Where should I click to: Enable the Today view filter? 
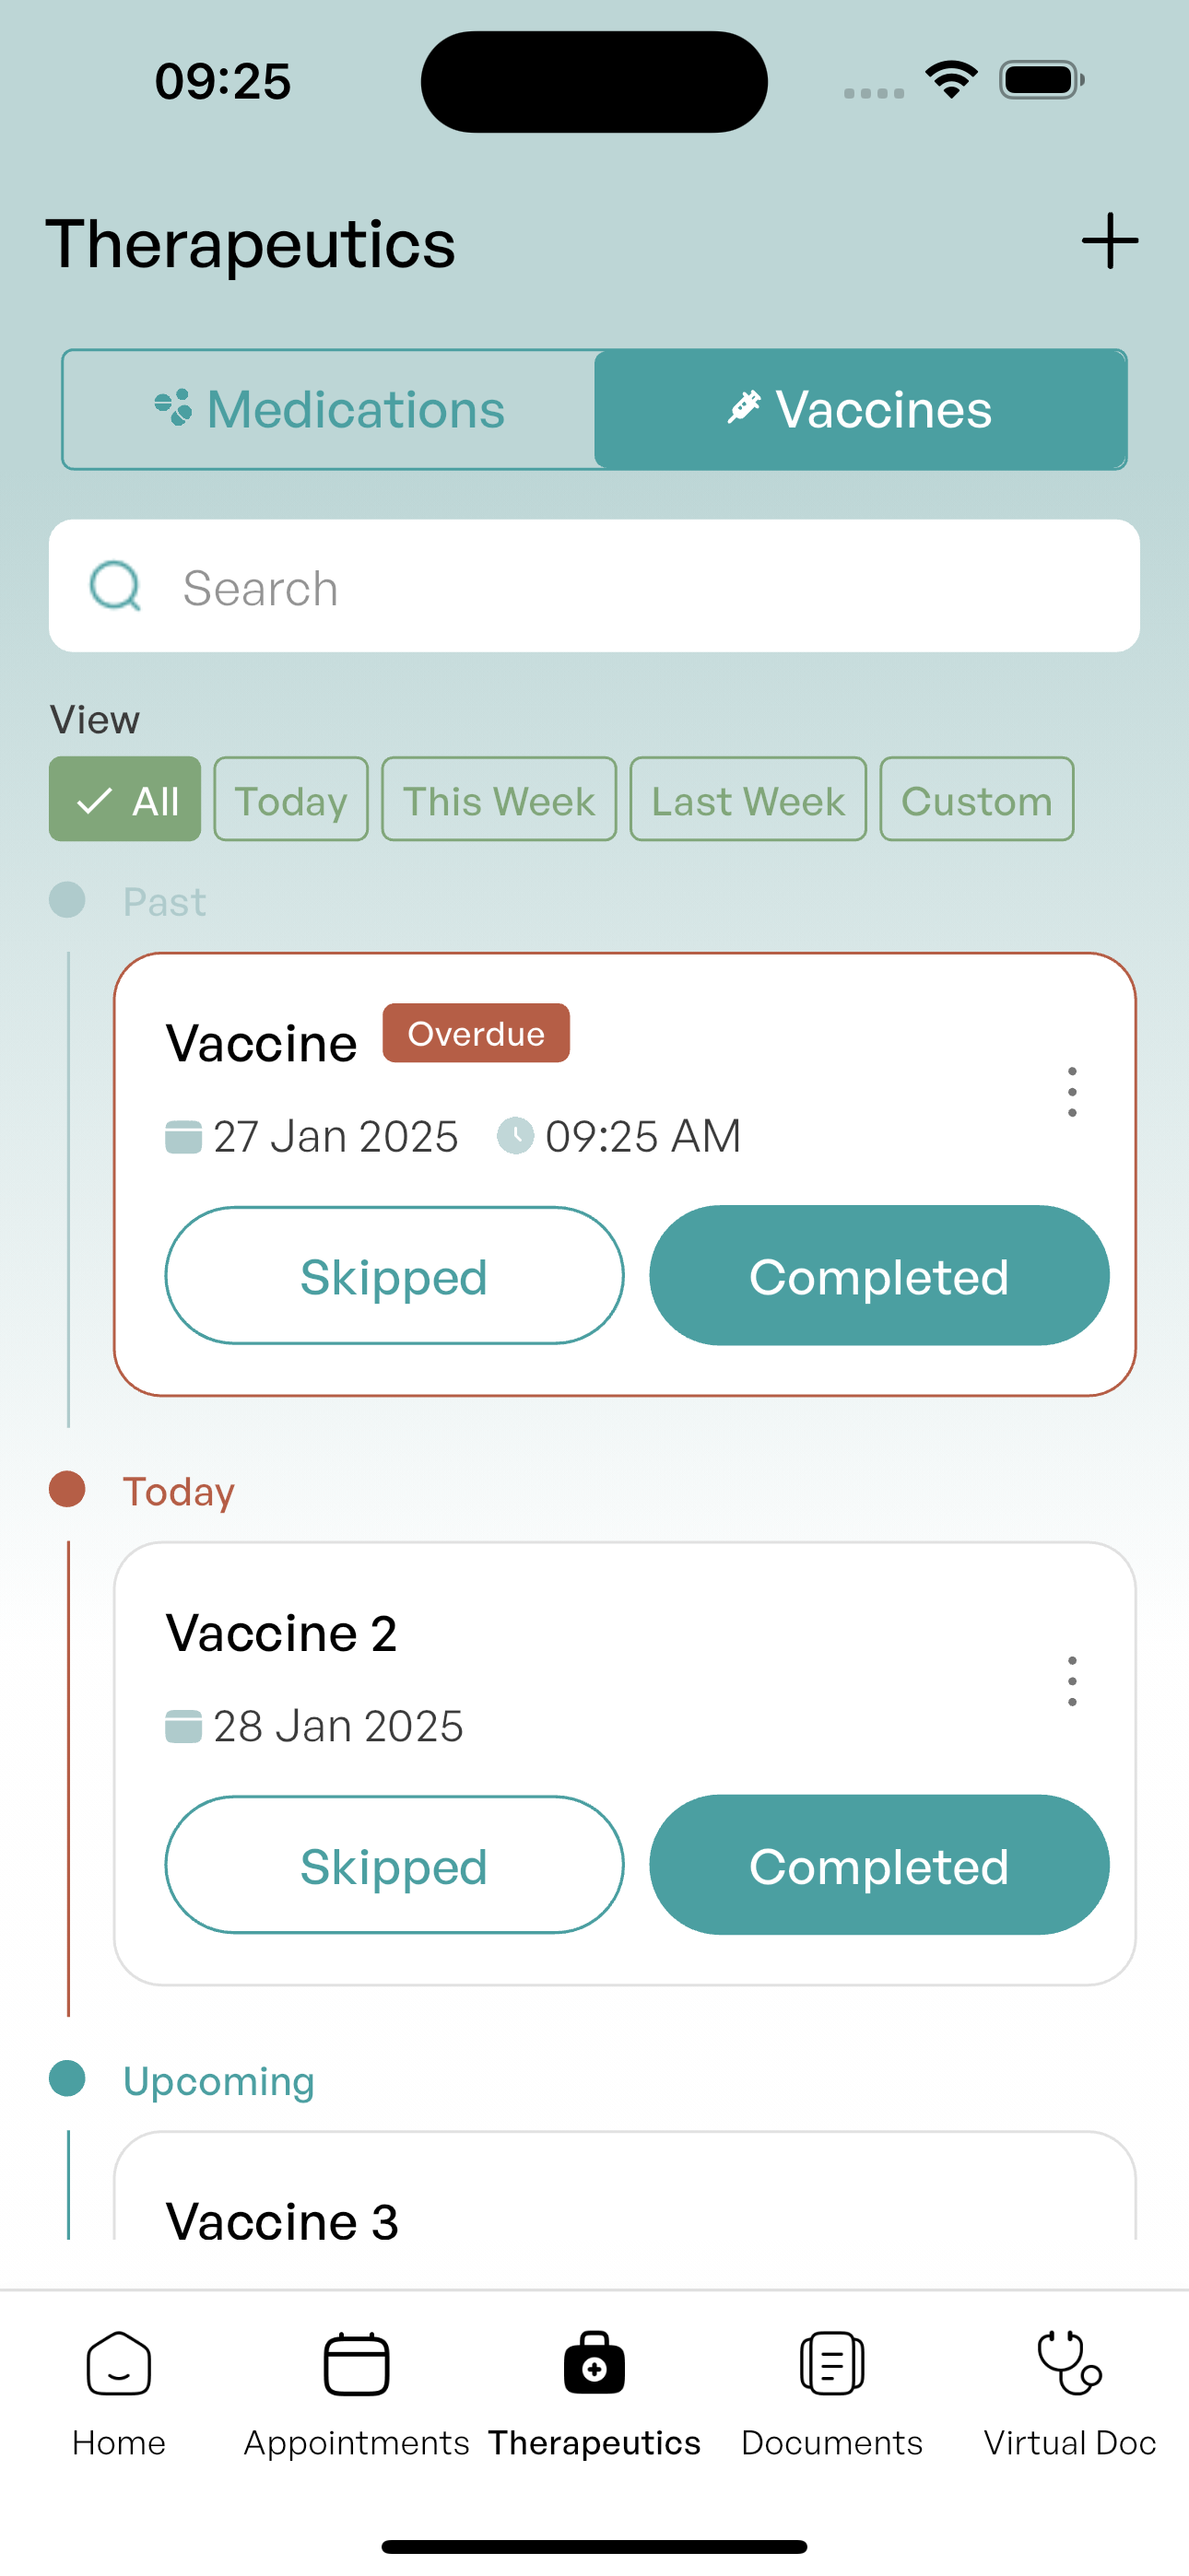290,800
